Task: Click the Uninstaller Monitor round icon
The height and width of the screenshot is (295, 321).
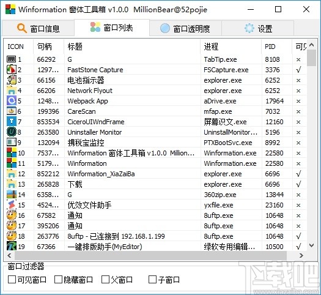Action: pyautogui.click(x=11, y=132)
